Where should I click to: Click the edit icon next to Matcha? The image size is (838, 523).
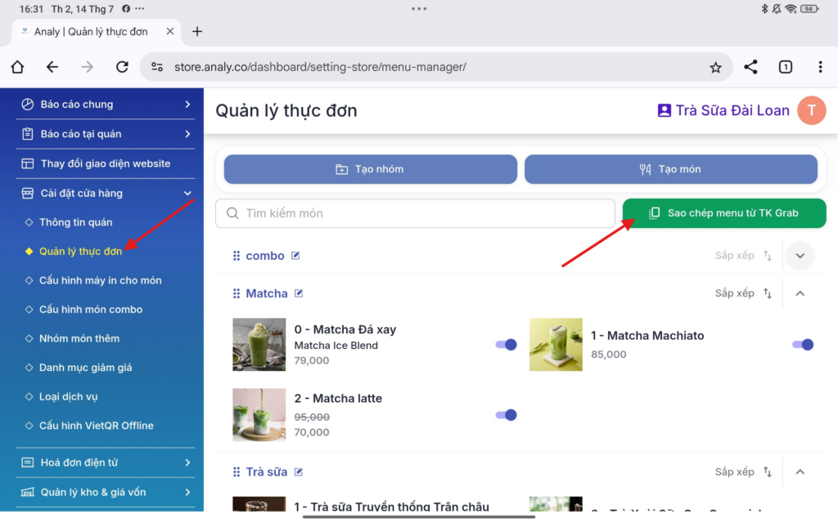click(299, 293)
